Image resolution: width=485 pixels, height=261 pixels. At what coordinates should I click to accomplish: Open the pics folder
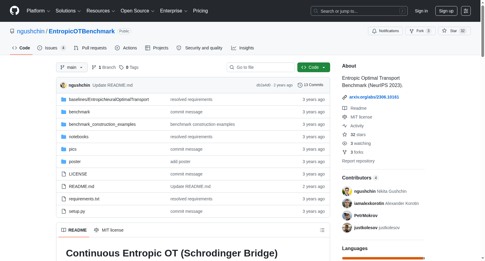coord(73,149)
